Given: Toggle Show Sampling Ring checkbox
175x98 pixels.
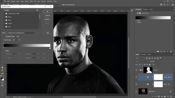Looking at the screenshot, I should (63, 5).
